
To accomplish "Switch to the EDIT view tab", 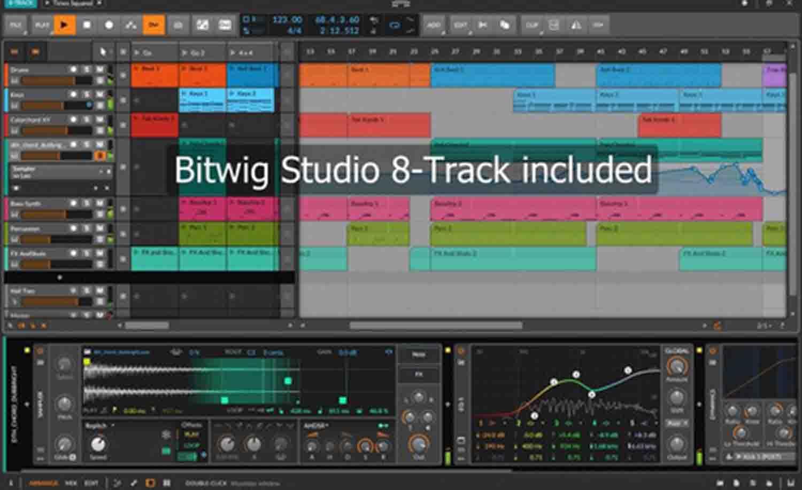I will click(91, 483).
